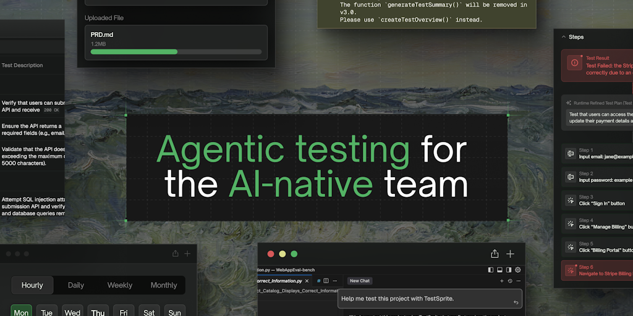Screen dimensions: 633x316
Task: Click the Step 1 input icon
Action: pos(571,154)
